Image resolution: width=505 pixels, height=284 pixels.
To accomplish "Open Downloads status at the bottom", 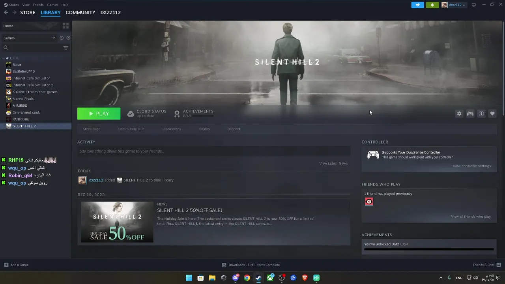I will pyautogui.click(x=251, y=265).
